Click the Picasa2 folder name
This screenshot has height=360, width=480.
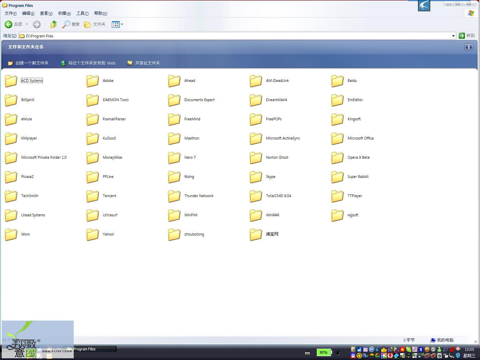tap(27, 177)
